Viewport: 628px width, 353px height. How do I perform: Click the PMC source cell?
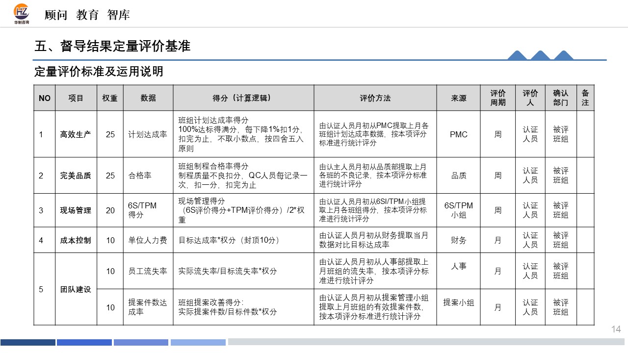[458, 133]
